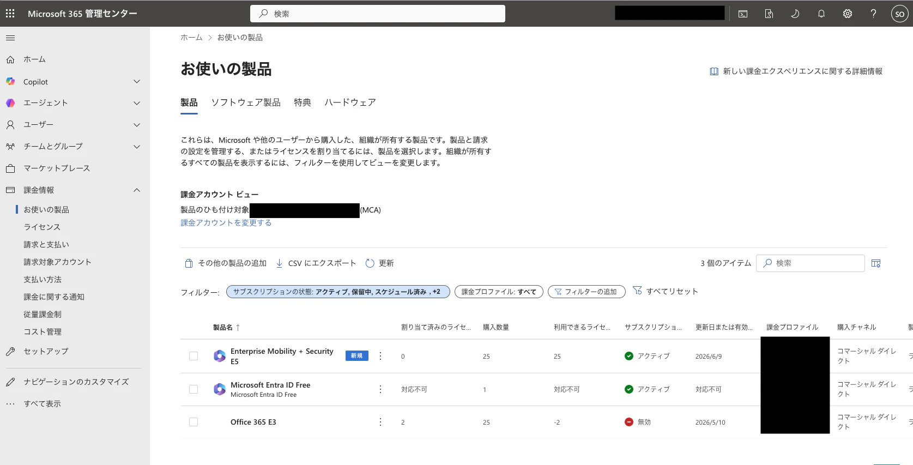The image size is (913, 465).
Task: Open the column chooser icon beside search
Action: point(876,263)
